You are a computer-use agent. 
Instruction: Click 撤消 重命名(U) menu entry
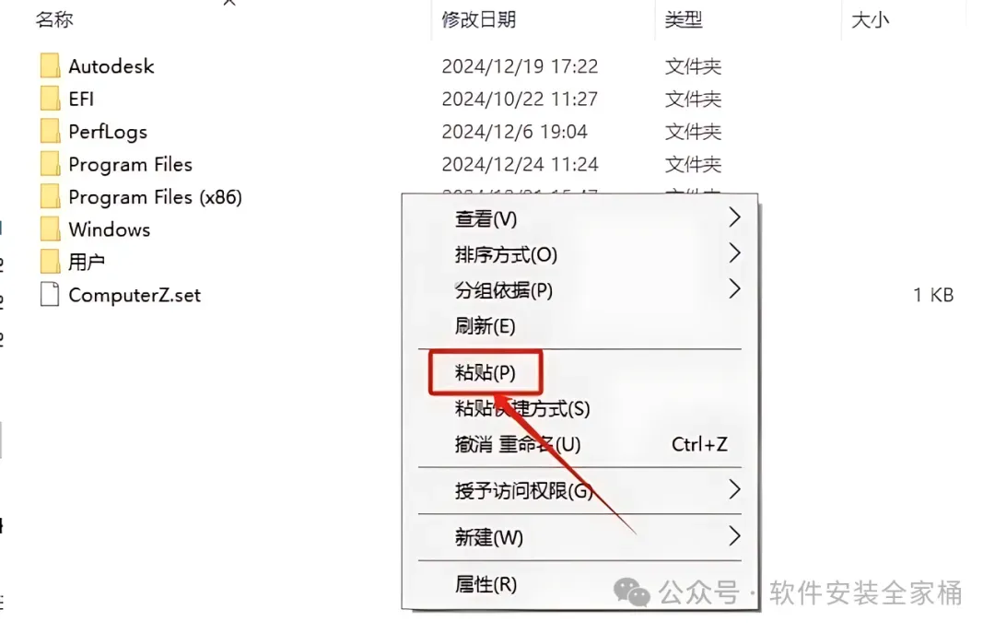(518, 444)
